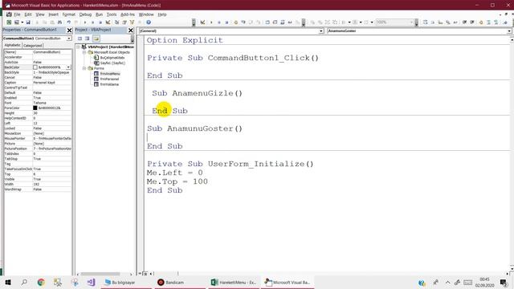Open Project Explorer from the toolbar icon
The height and width of the screenshot is (289, 514).
point(116,22)
